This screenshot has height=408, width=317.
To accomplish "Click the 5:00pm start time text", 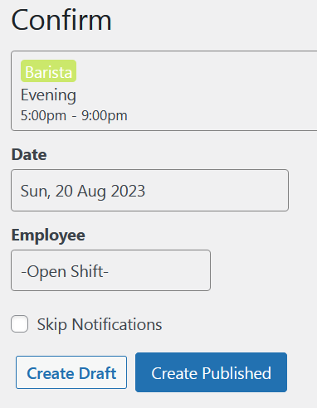I will 44,115.
